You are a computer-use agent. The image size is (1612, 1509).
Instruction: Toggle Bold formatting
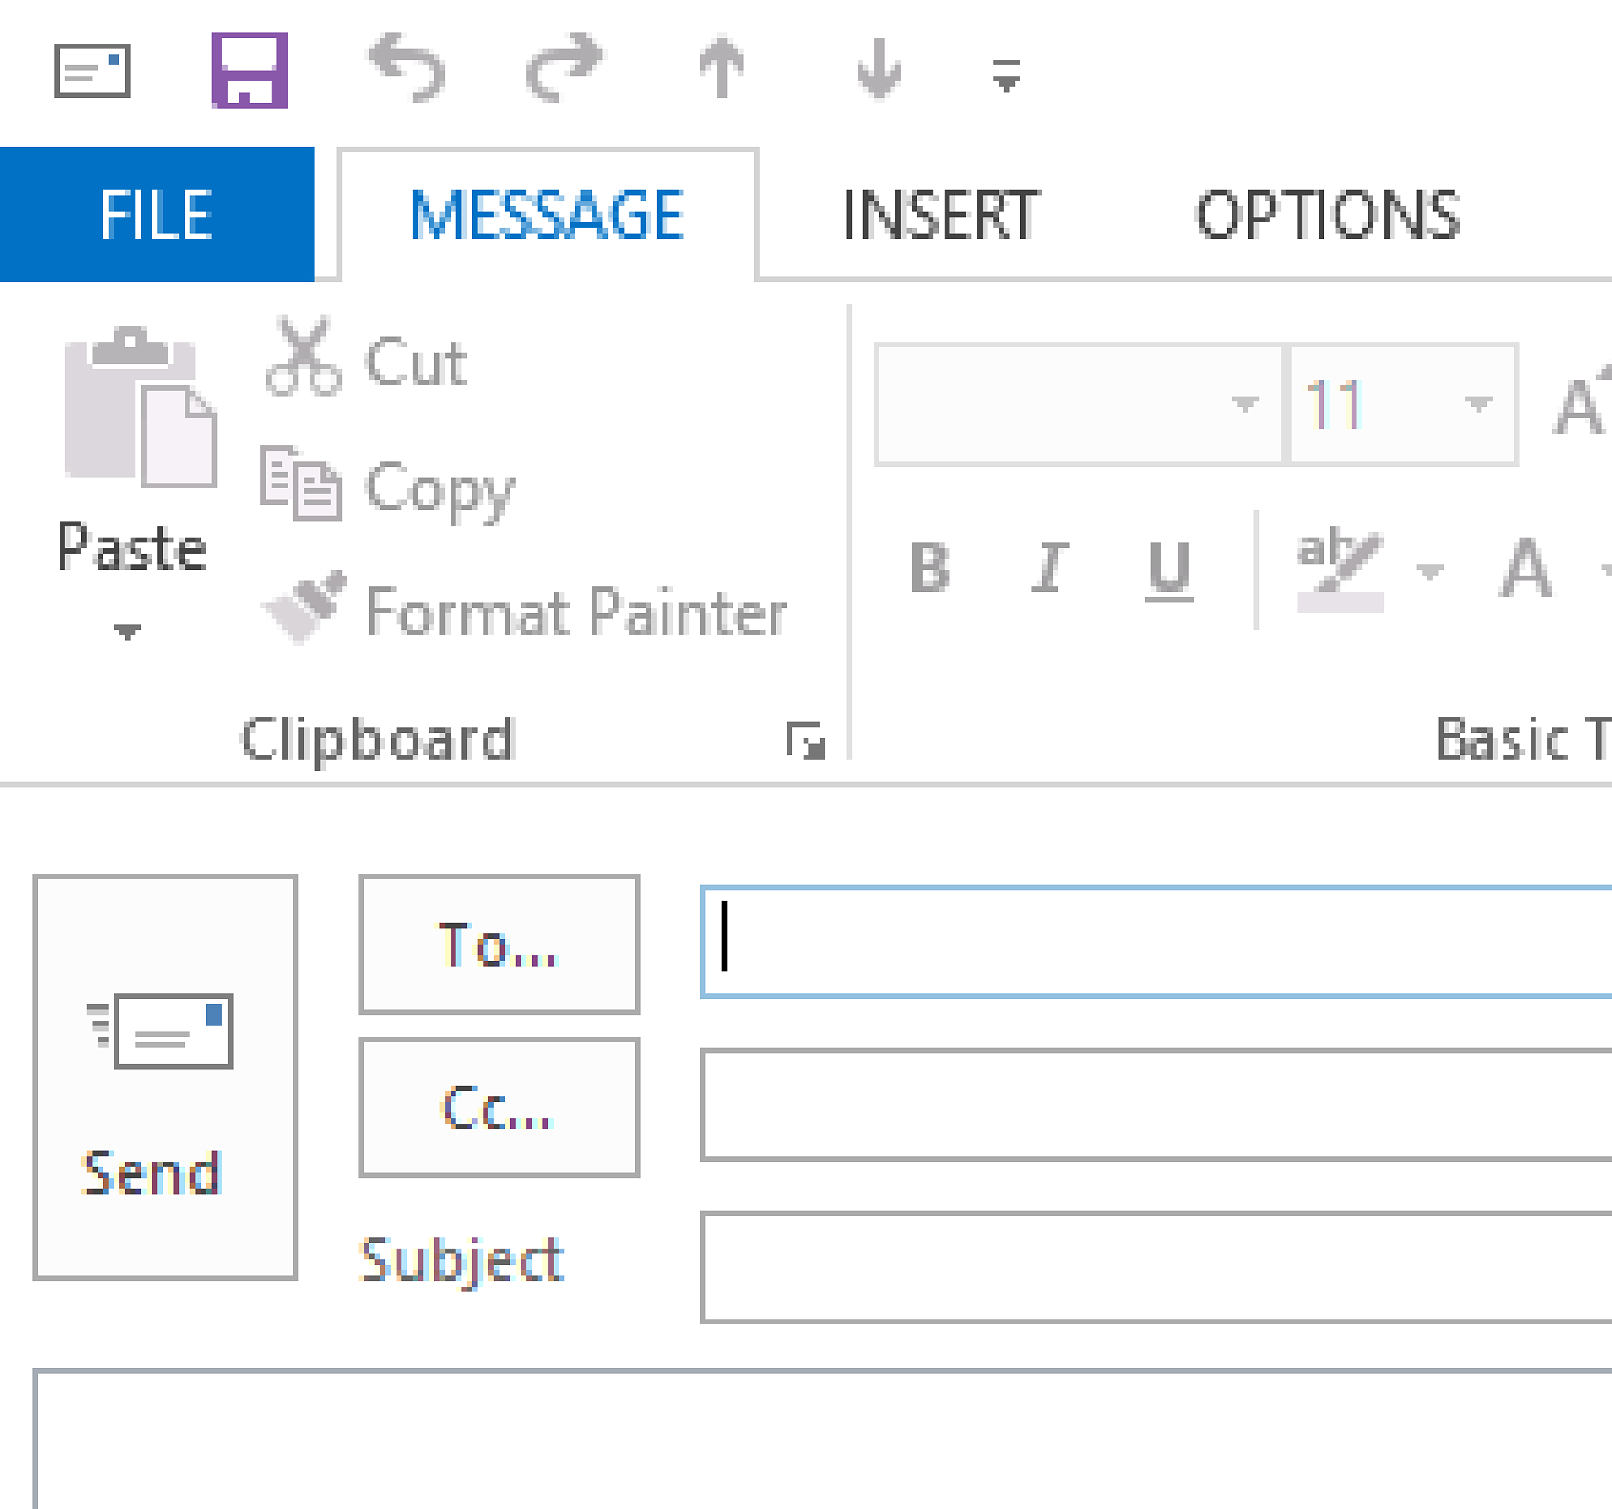click(x=929, y=567)
